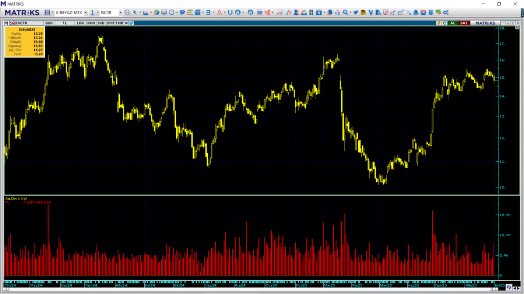The height and width of the screenshot is (294, 524).
Task: Select the GUN period tab
Action: tap(49, 23)
